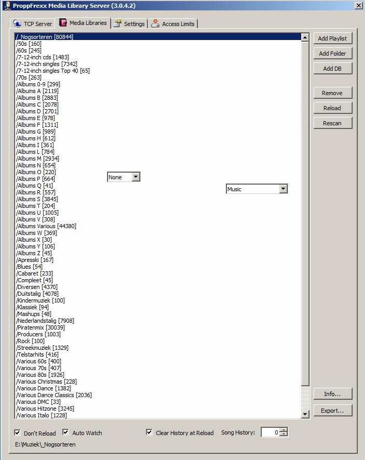The image size is (365, 460).
Task: Select /Various 80s [1926]
Action: [x=158, y=375]
